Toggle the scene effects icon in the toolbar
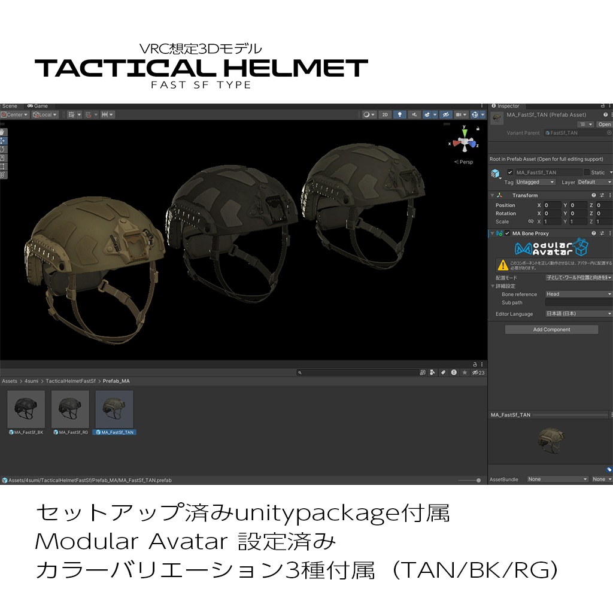 pyautogui.click(x=426, y=114)
